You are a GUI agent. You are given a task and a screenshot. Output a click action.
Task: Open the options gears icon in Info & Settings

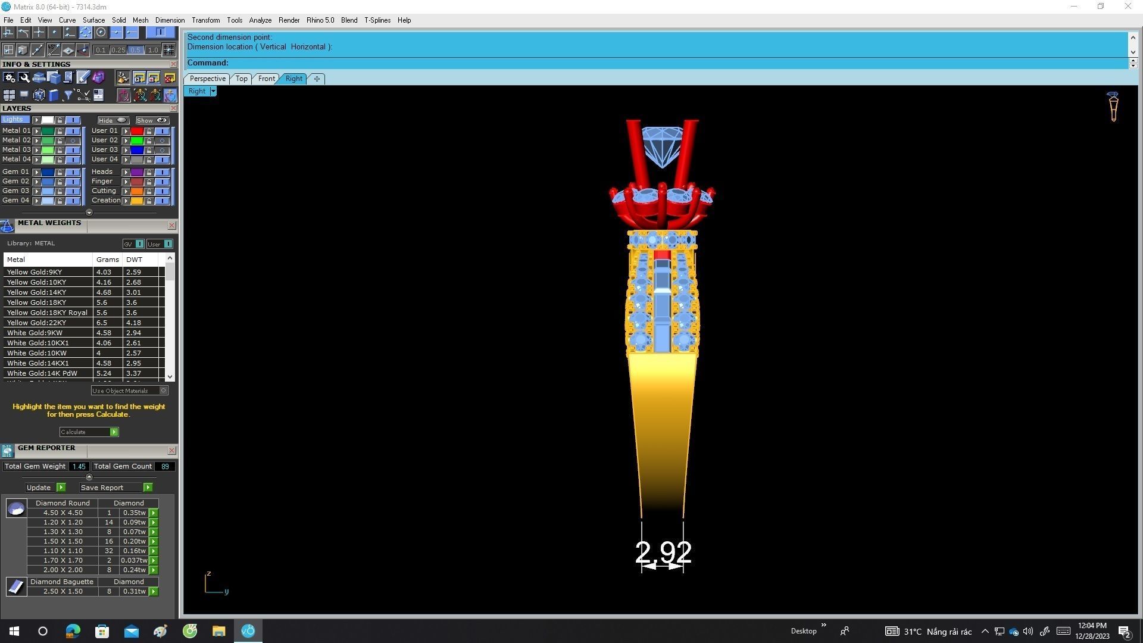(9, 78)
